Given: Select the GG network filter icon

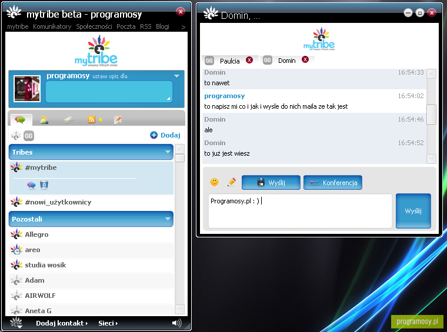Looking at the screenshot, I should [28, 136].
